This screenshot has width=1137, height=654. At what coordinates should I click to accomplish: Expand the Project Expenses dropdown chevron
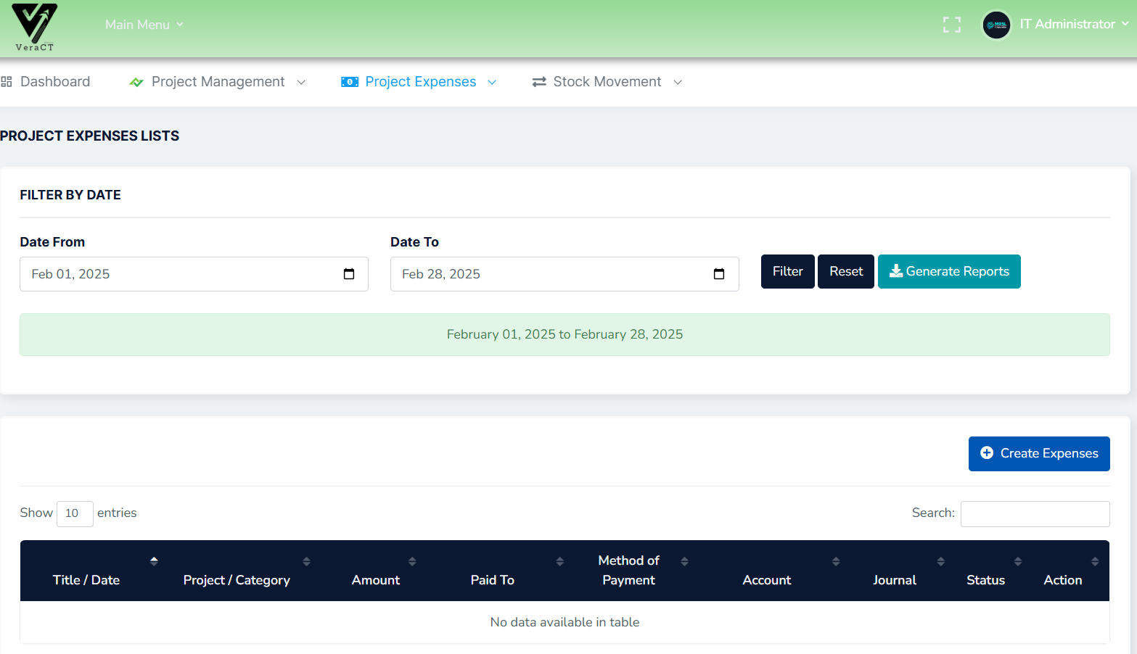[492, 82]
